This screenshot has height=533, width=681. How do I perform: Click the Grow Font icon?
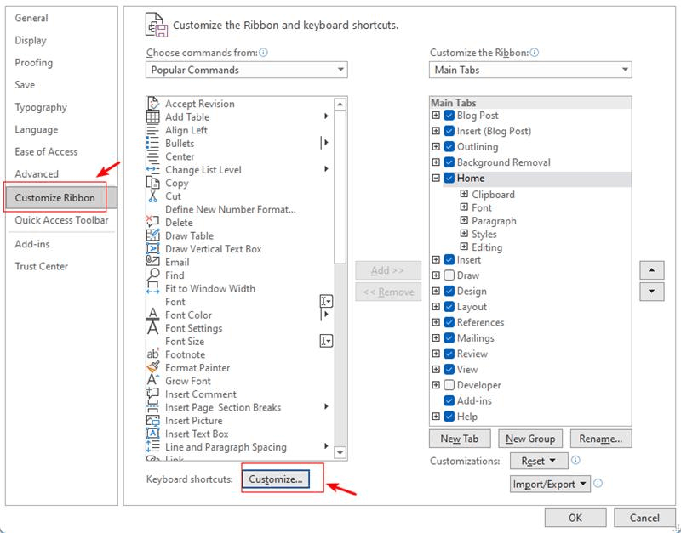(x=153, y=381)
